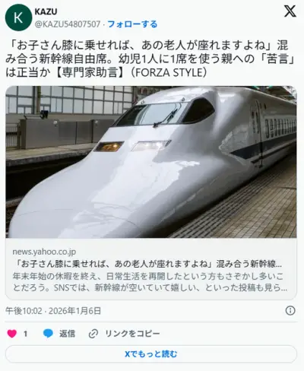Open KAZU's green profile avatar
The height and width of the screenshot is (371, 304).
(18, 17)
